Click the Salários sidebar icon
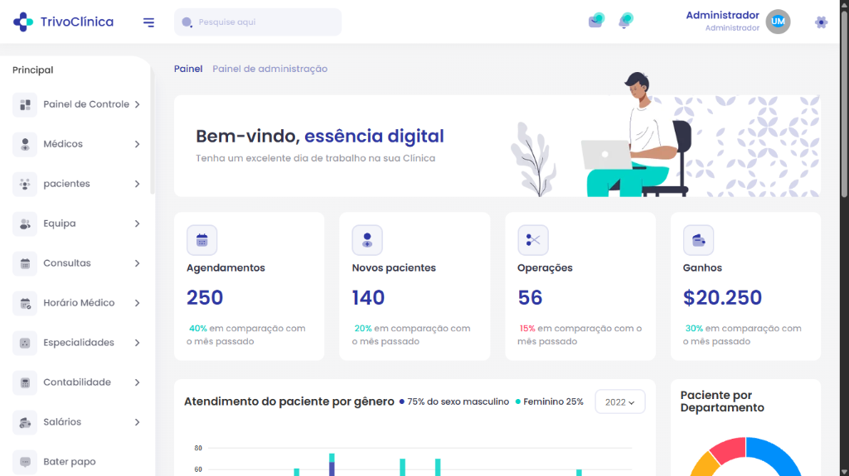The image size is (849, 476). coord(25,422)
